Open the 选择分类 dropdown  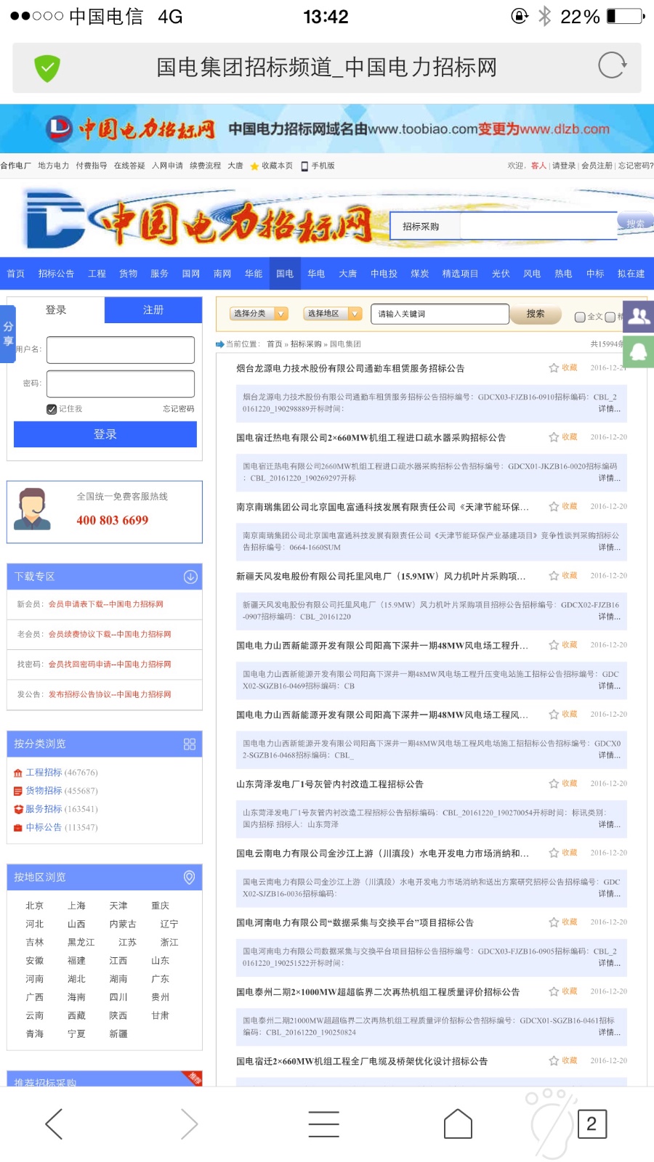point(259,314)
